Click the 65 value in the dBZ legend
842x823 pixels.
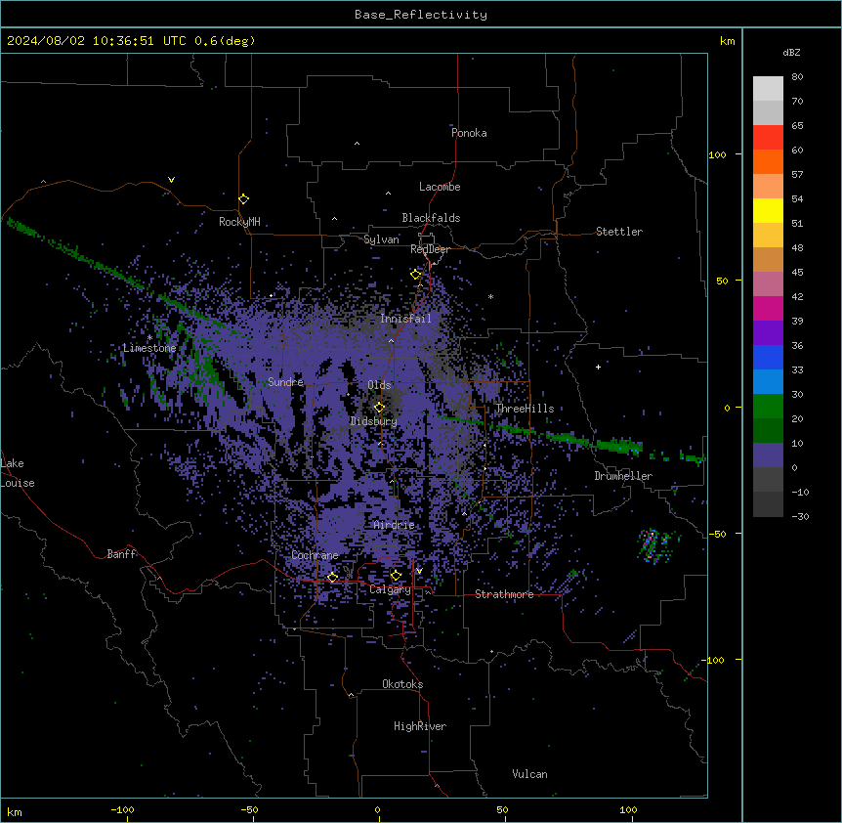[x=797, y=126]
